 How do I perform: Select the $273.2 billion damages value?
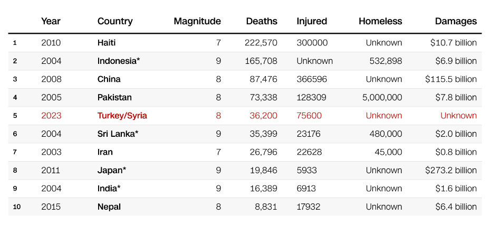[451, 170]
